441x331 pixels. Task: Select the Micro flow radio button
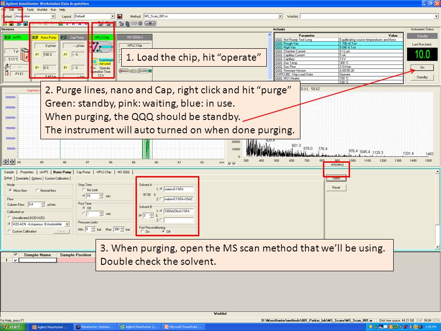click(x=11, y=190)
